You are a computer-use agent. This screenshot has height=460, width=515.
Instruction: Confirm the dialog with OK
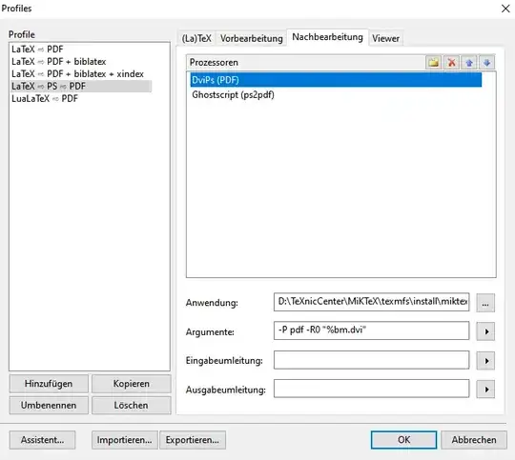pos(404,440)
